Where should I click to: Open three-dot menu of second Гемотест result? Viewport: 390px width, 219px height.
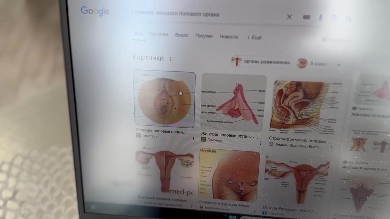coord(260,143)
